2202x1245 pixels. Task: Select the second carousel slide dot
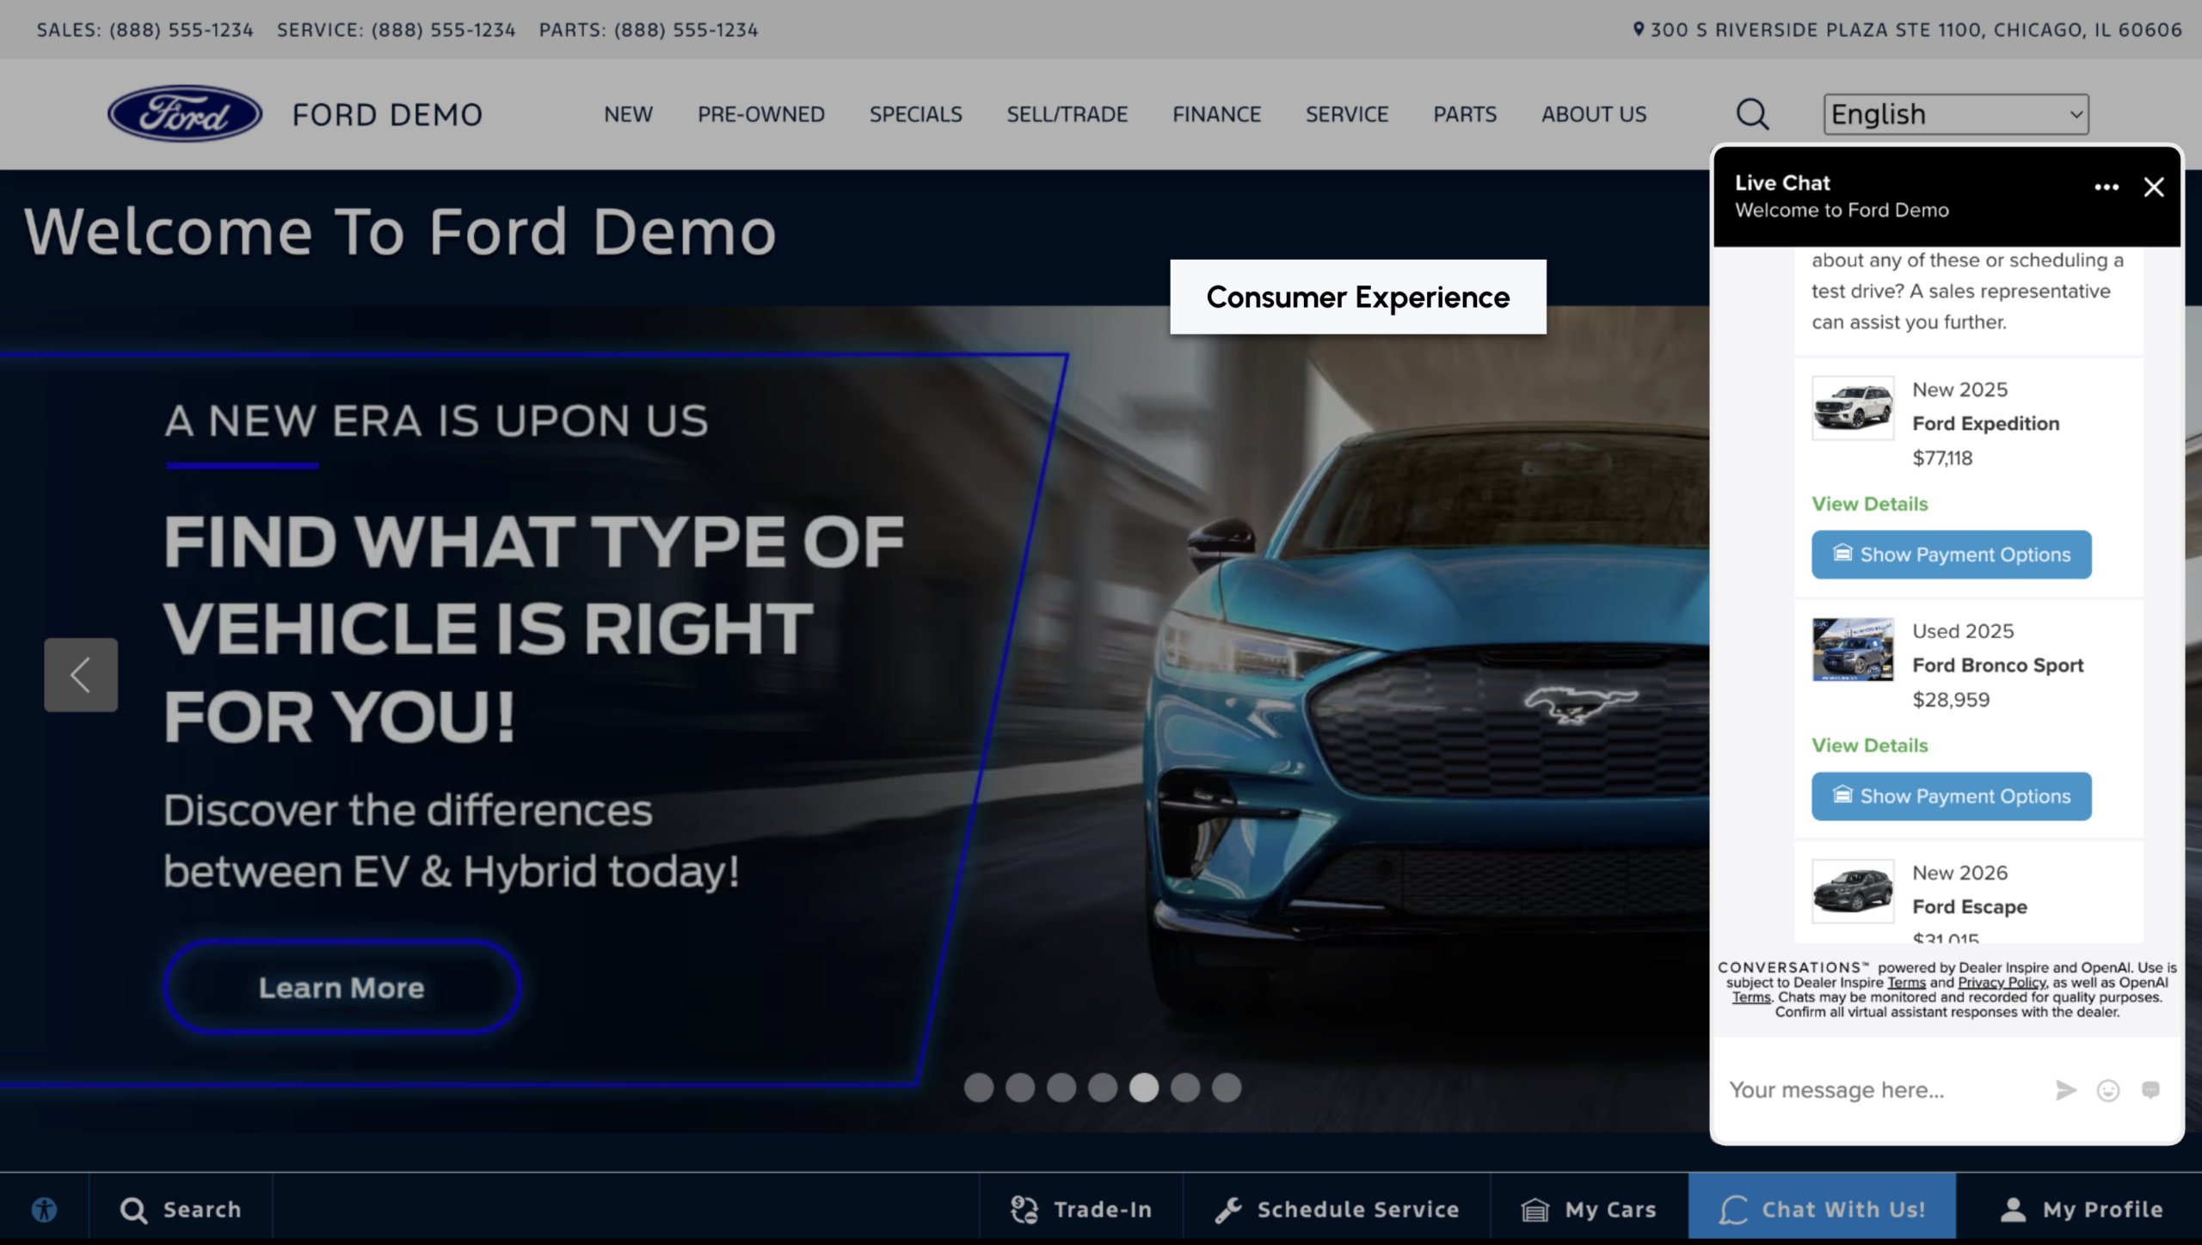pyautogui.click(x=1020, y=1088)
